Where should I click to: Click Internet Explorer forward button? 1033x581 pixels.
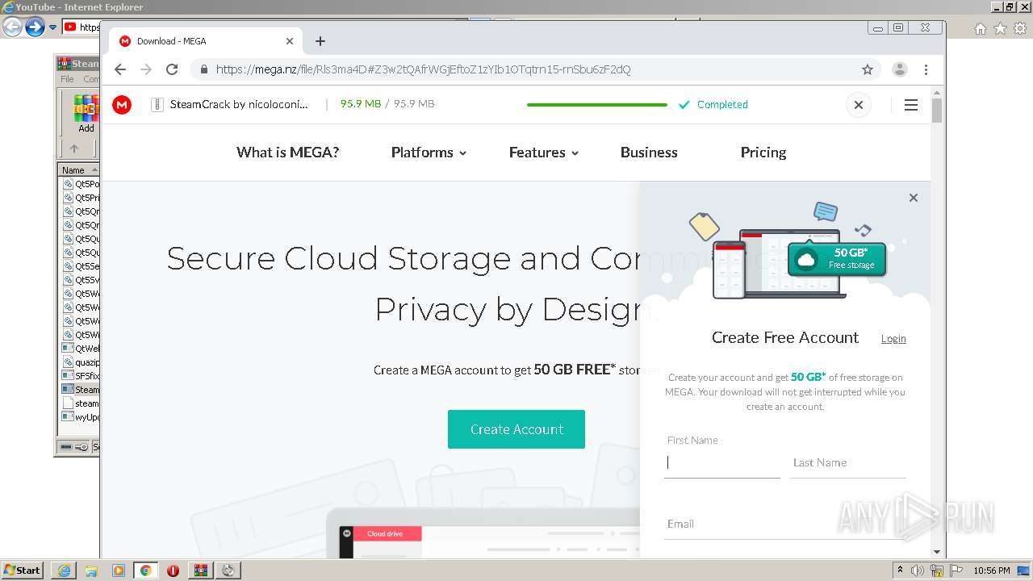click(x=35, y=27)
